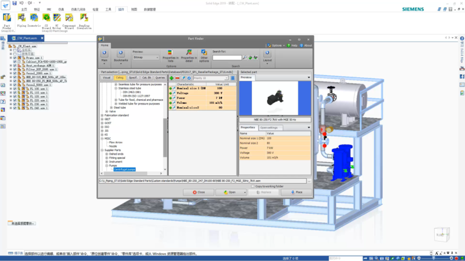The height and width of the screenshot is (261, 465).
Task: Launch the Piping tool in the ribbon
Action: [x=22, y=21]
